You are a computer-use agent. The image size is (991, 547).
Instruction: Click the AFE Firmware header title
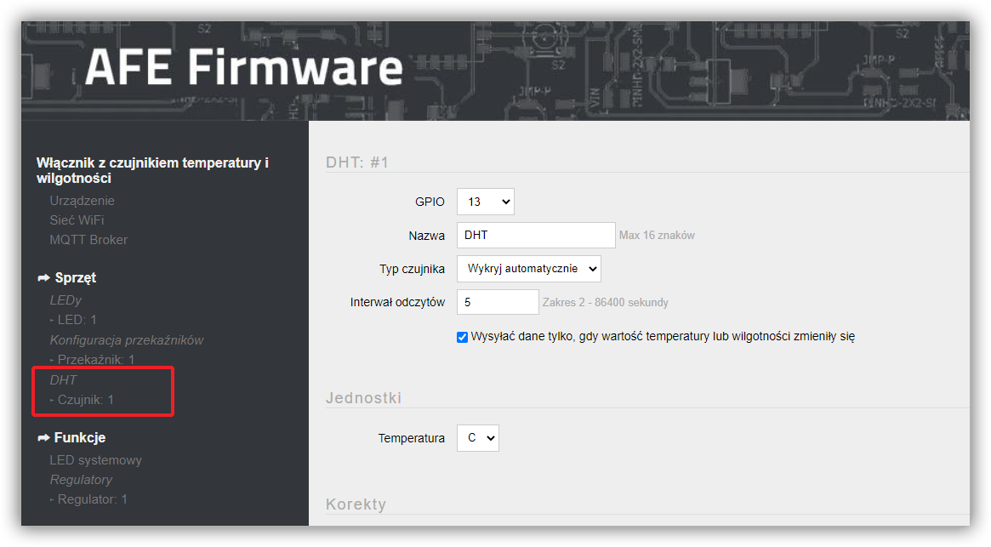coord(244,68)
